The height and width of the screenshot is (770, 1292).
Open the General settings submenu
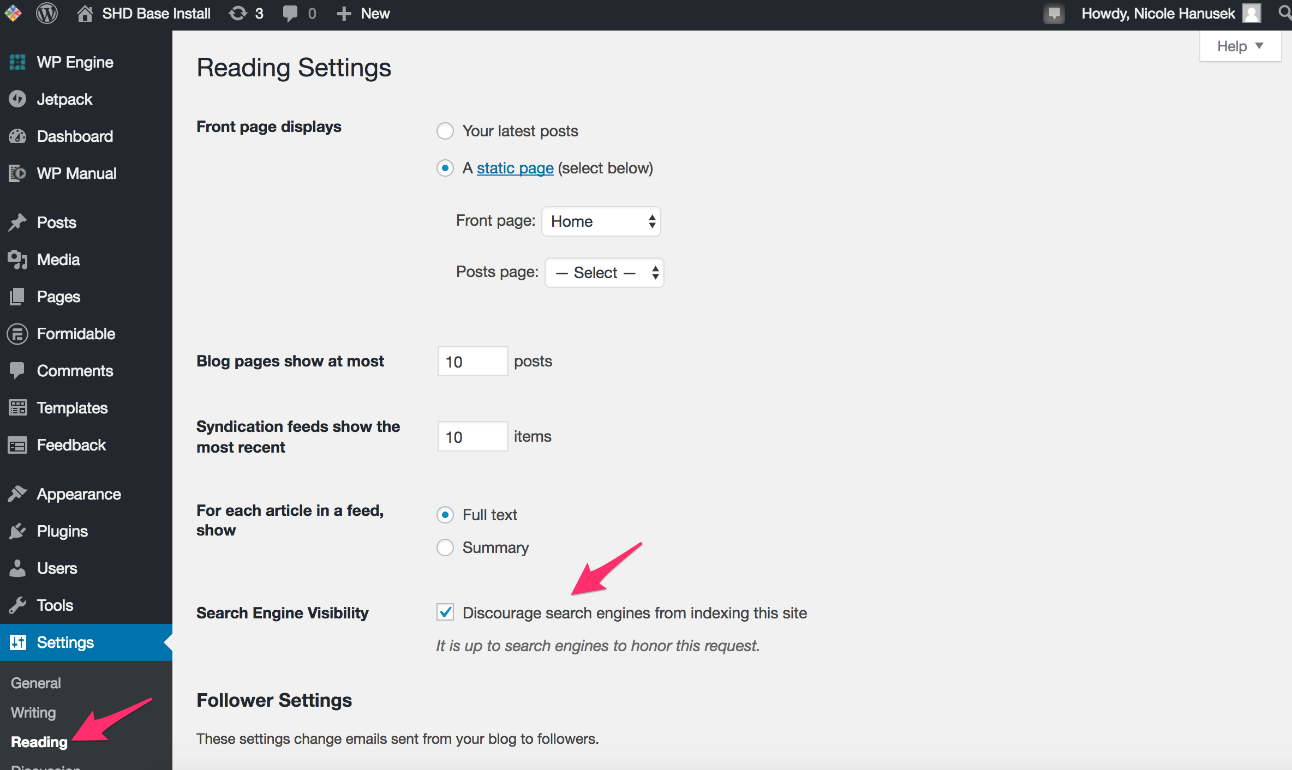(36, 683)
